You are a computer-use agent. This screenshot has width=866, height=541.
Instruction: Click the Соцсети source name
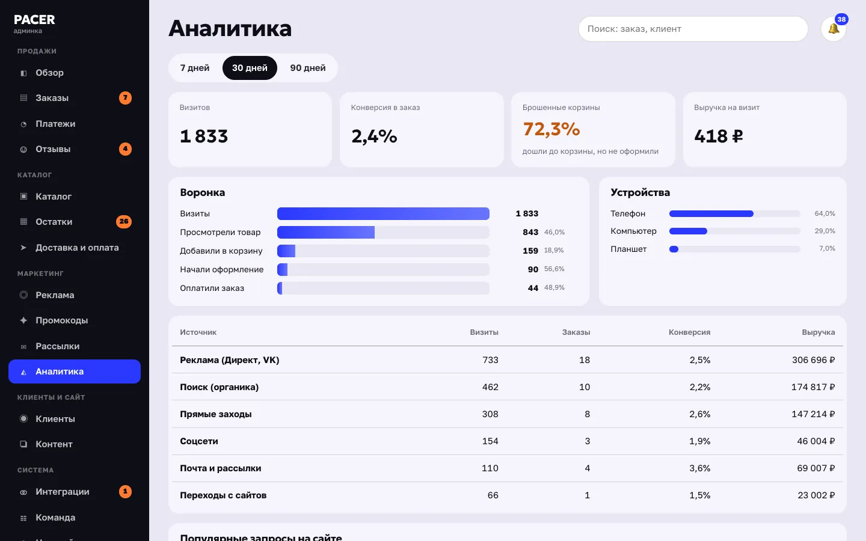[199, 441]
